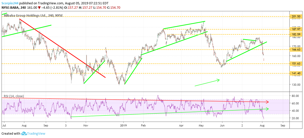Click the Nov label on time axis
Viewport: 304px width, 138px height.
coord(86,126)
